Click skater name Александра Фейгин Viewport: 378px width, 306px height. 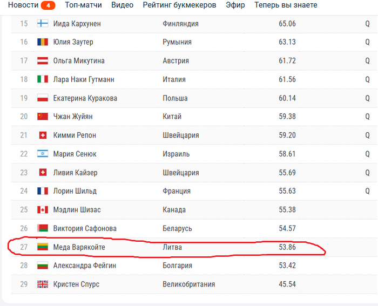(84, 266)
